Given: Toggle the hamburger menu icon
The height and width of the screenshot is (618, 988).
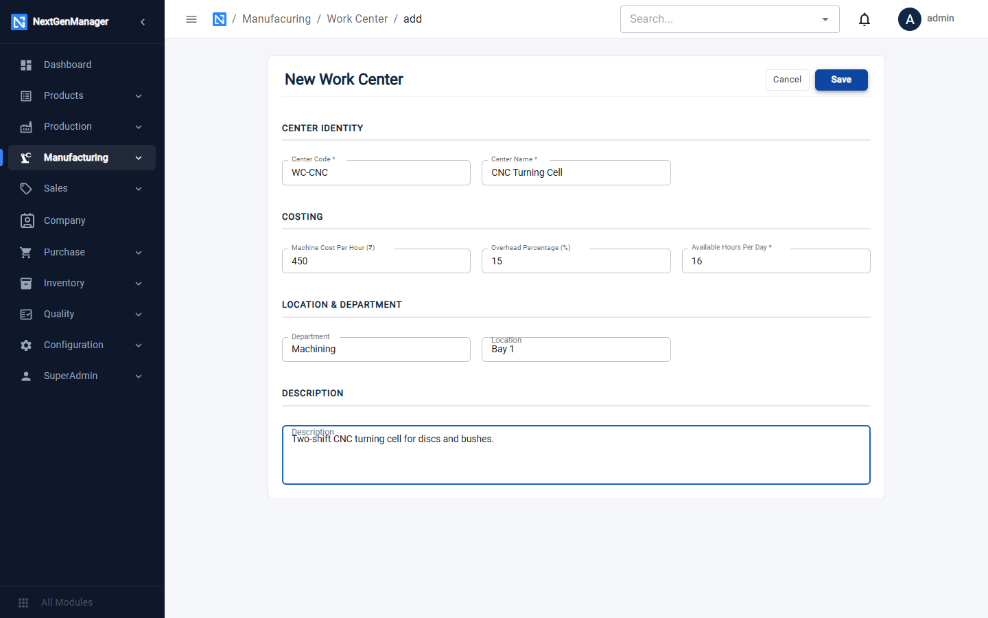Looking at the screenshot, I should tap(191, 19).
